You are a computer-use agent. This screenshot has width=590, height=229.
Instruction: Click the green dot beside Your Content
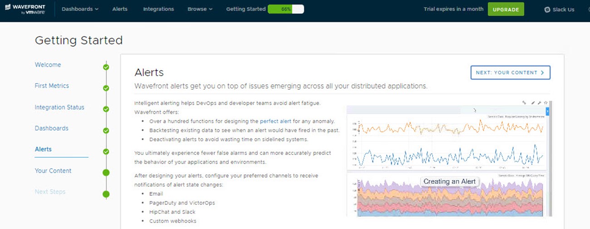[x=106, y=173]
